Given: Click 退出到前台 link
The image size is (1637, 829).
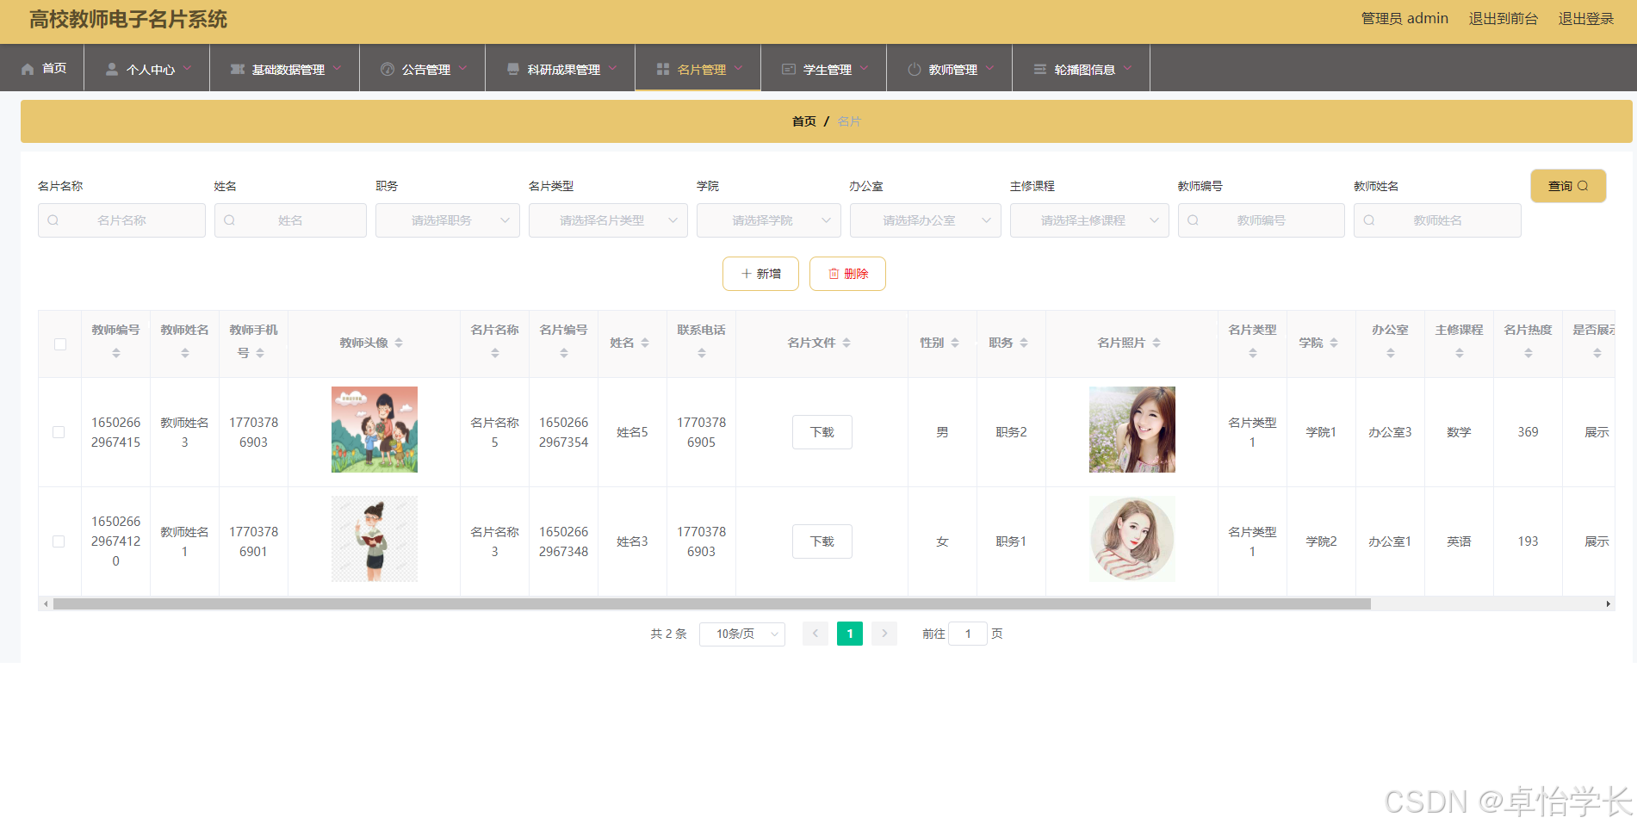Looking at the screenshot, I should [1504, 19].
